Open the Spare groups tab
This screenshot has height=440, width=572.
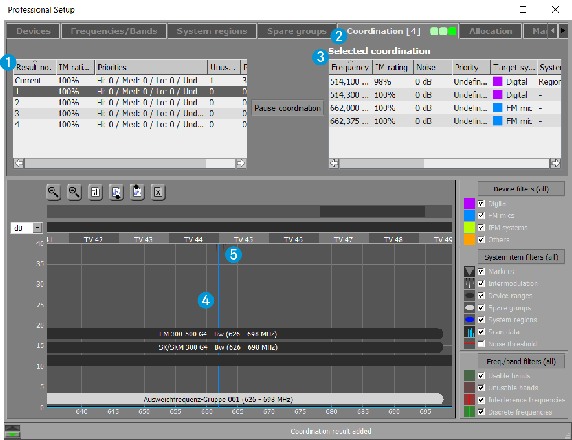(x=297, y=31)
